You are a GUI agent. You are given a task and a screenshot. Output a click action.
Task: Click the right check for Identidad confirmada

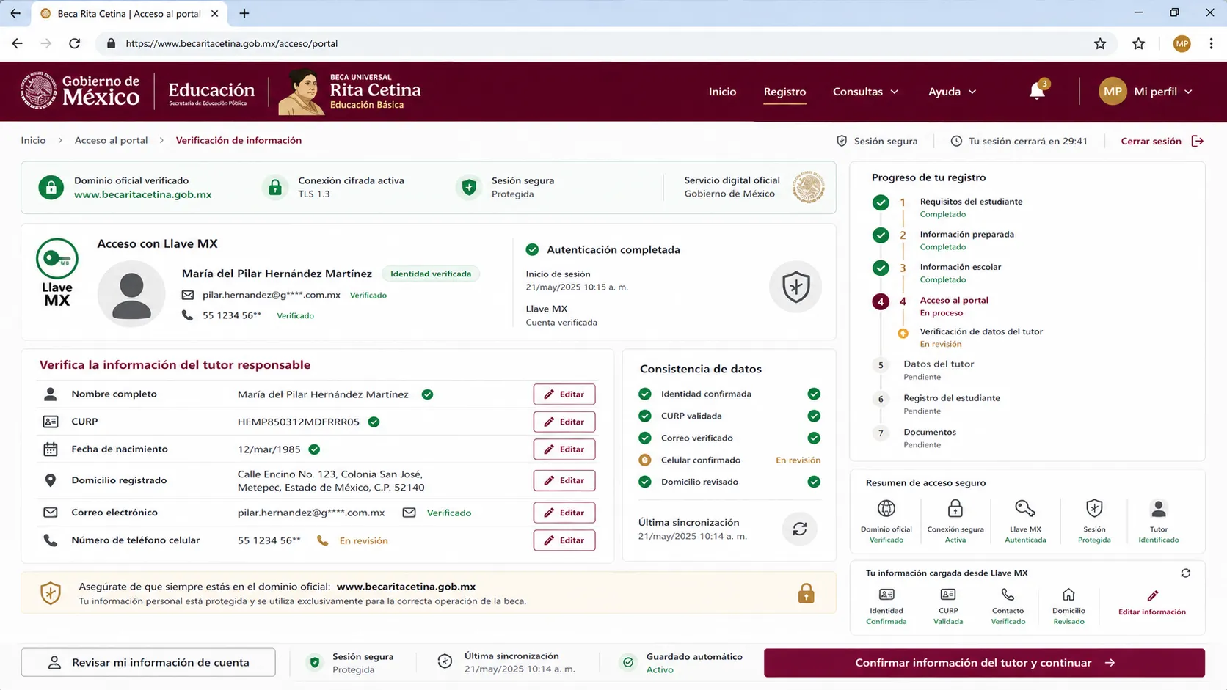[x=814, y=394]
